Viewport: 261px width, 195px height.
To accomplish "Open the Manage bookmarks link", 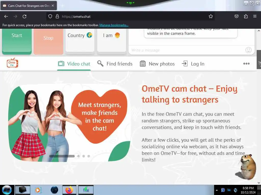I will (x=114, y=25).
